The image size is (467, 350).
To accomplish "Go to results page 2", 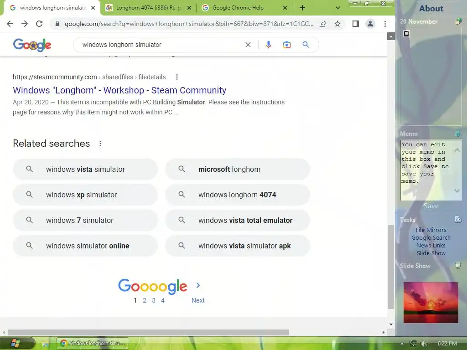I will click(x=145, y=300).
